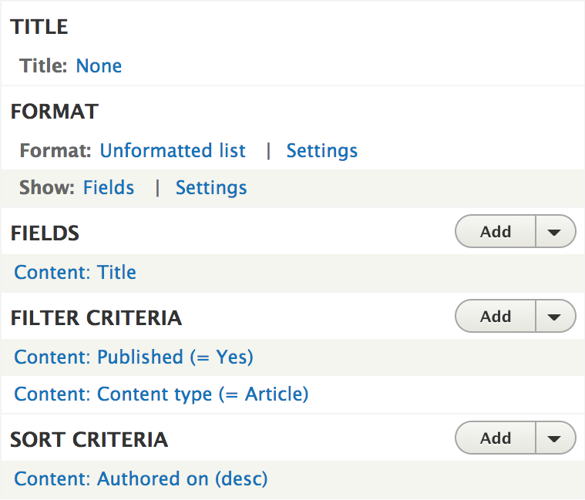This screenshot has height=500, width=585.
Task: Expand the Fields section dropdown arrow
Action: click(x=555, y=232)
